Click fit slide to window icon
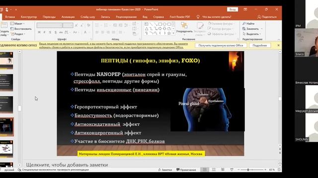 (x=279, y=170)
